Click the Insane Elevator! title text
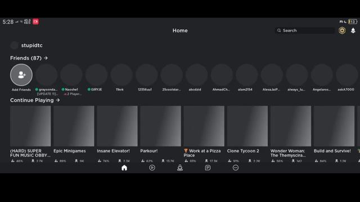Image resolution: width=360 pixels, height=202 pixels. click(114, 151)
